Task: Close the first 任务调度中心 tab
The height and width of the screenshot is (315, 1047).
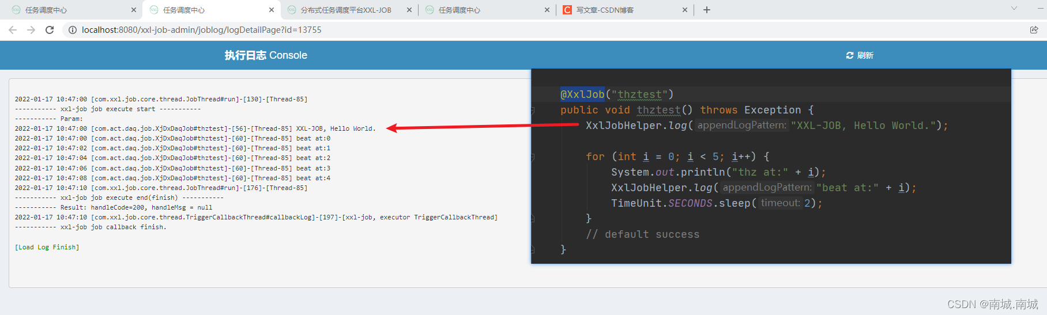Action: [x=134, y=10]
